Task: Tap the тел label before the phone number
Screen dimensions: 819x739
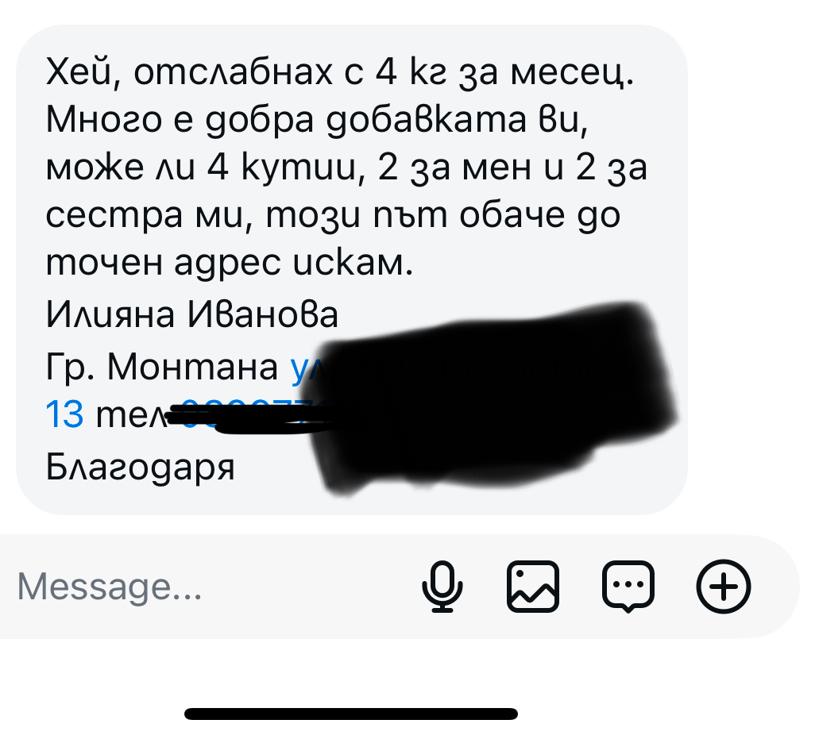Action: pyautogui.click(x=132, y=415)
